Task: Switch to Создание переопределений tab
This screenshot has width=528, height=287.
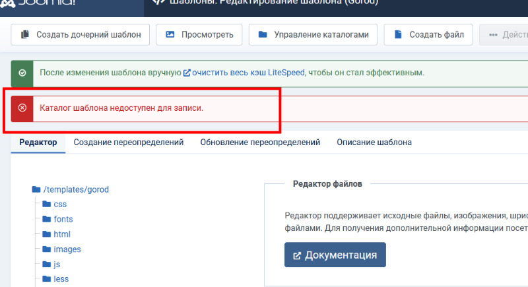Action: point(128,142)
